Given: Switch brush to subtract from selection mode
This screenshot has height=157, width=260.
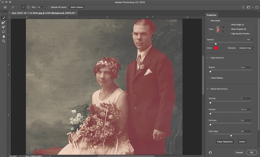Looking at the screenshot, I should tap(28, 7).
